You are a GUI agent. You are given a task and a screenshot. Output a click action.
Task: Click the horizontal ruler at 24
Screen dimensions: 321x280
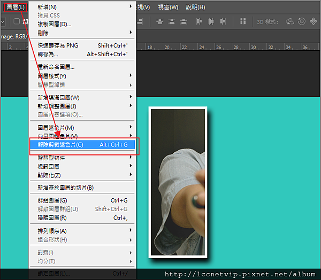click(202, 47)
